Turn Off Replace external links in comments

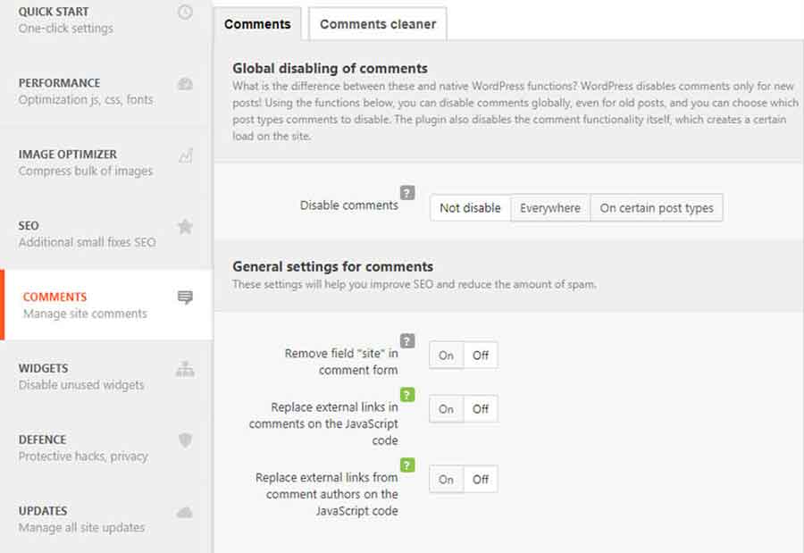coord(481,409)
